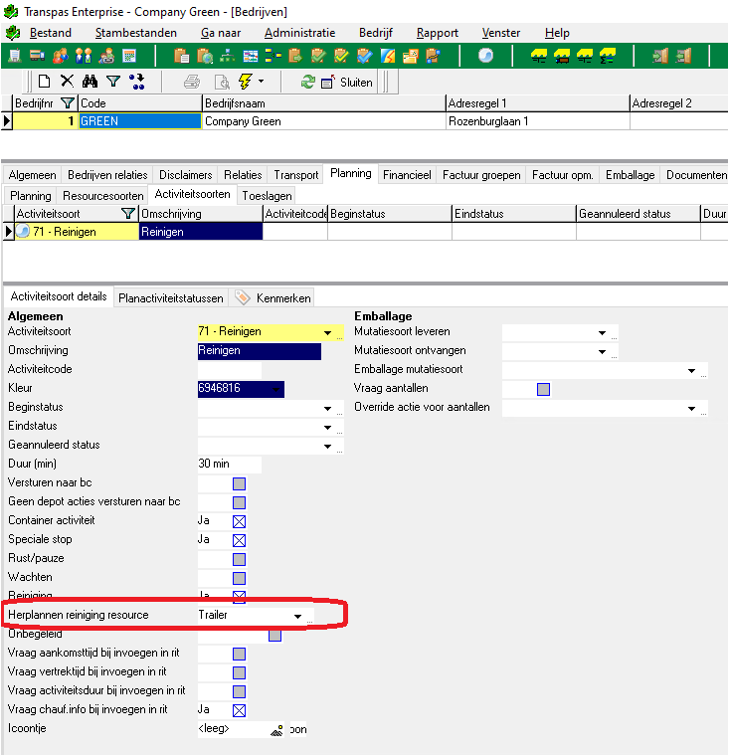
Task: Click the yellow lightning actions icon
Action: (246, 82)
